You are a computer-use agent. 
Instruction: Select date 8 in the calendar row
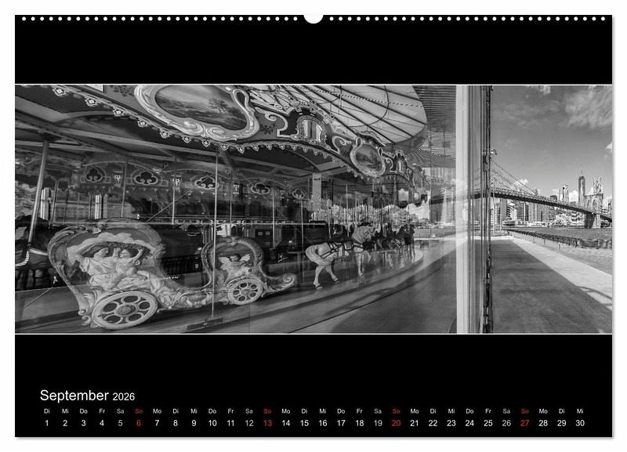[x=176, y=423]
